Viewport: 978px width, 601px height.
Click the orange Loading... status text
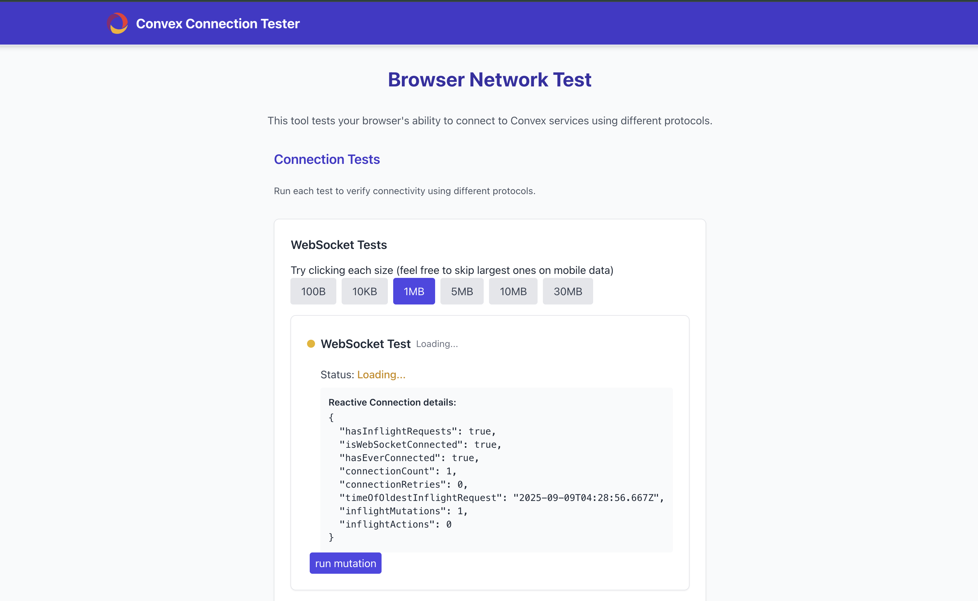coord(381,374)
